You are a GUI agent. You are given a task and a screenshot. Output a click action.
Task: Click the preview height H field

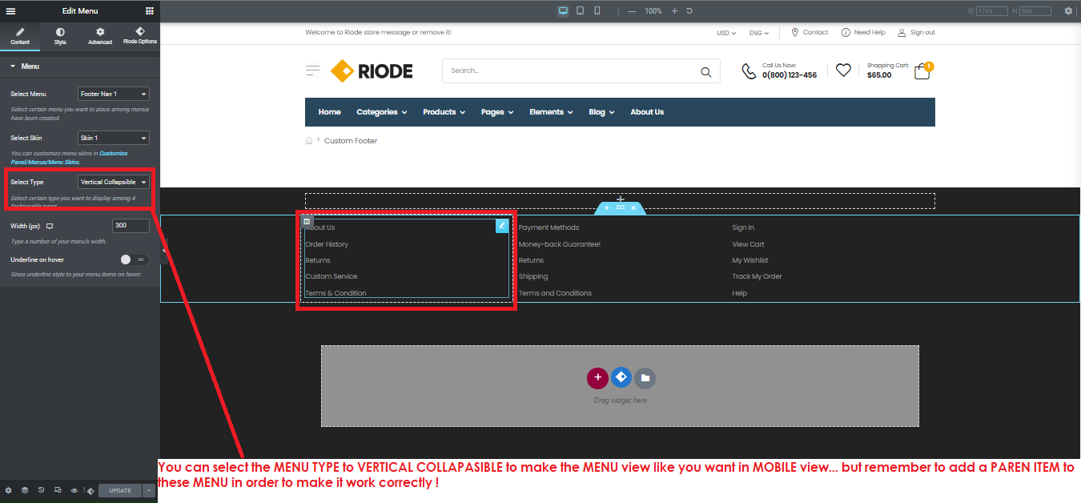point(1036,11)
